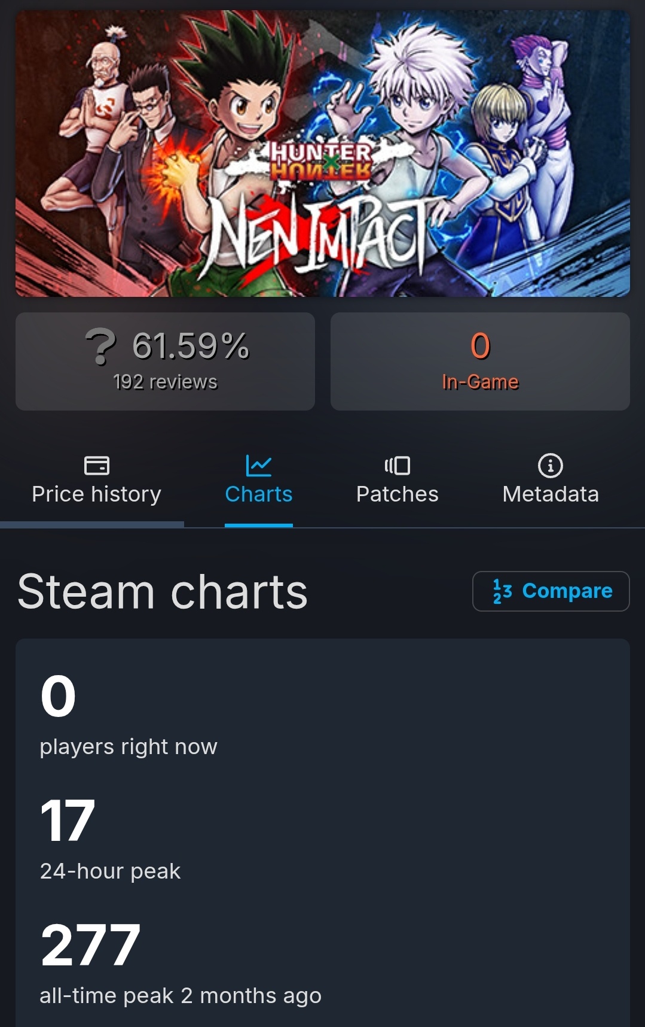Switch to the Patches tab label
The height and width of the screenshot is (1027, 645).
(x=397, y=494)
